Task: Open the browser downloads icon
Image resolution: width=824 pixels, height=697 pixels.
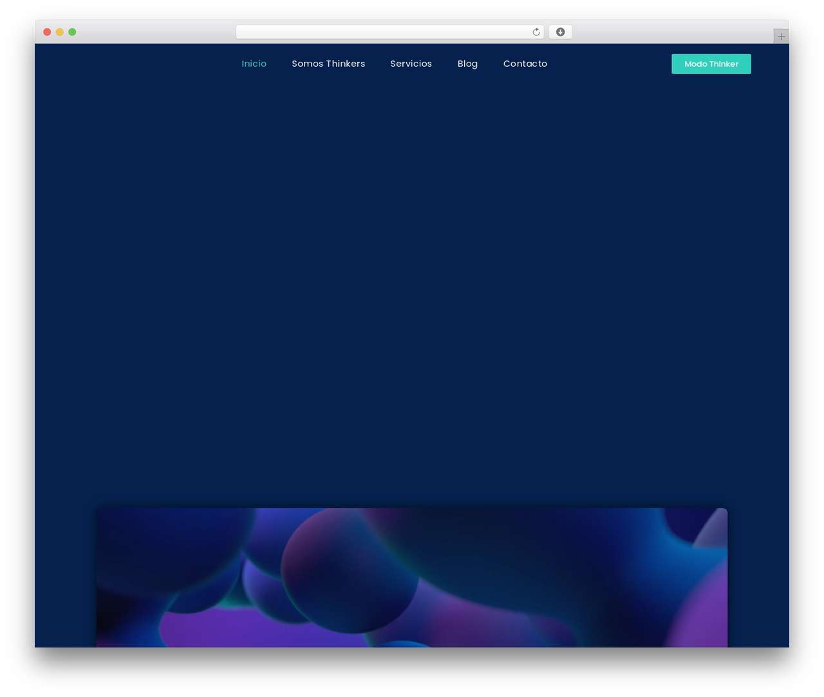Action: click(560, 32)
